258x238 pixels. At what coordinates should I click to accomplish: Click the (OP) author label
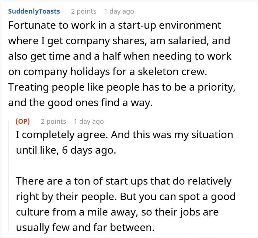[23, 121]
